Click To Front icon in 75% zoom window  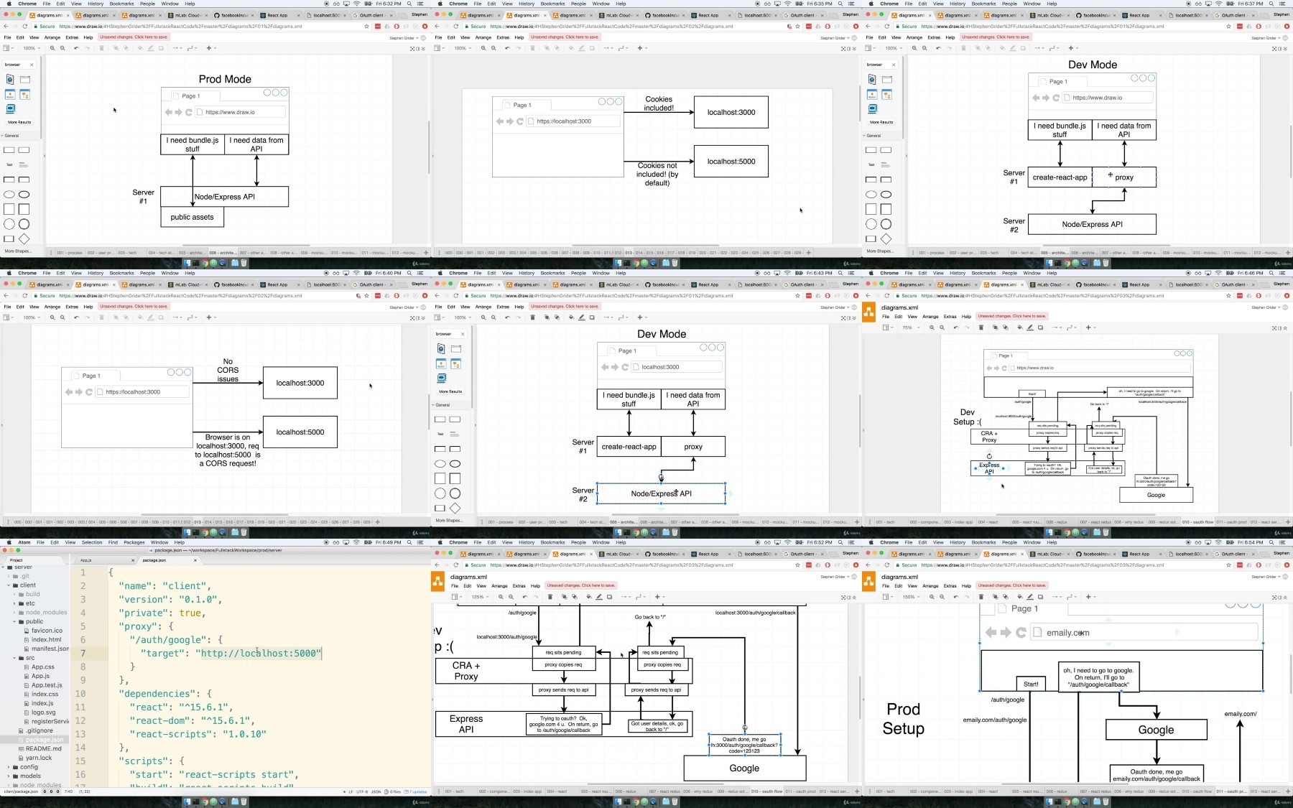(995, 328)
